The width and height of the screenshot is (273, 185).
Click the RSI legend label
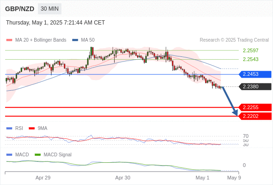19,129
